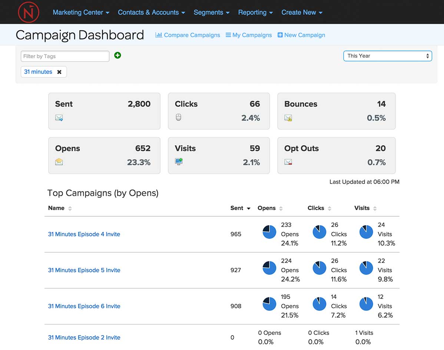Click Episode 4 Clicks pie chart
This screenshot has height=350, width=444.
click(x=319, y=232)
